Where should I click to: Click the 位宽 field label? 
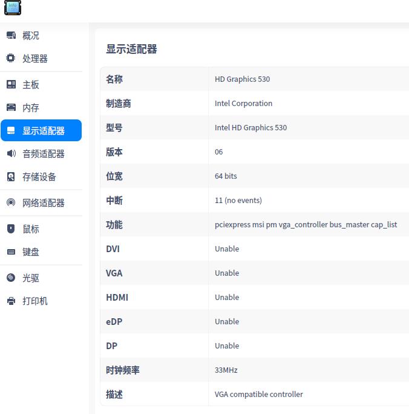pos(114,176)
